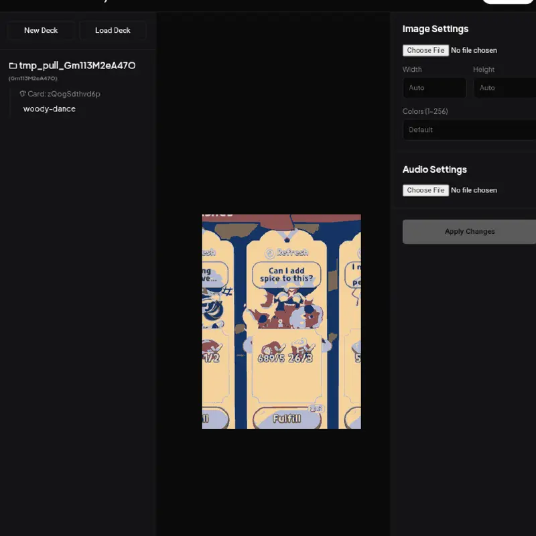This screenshot has height=536, width=536.
Task: Choose an image file under Image Settings
Action: coord(425,50)
